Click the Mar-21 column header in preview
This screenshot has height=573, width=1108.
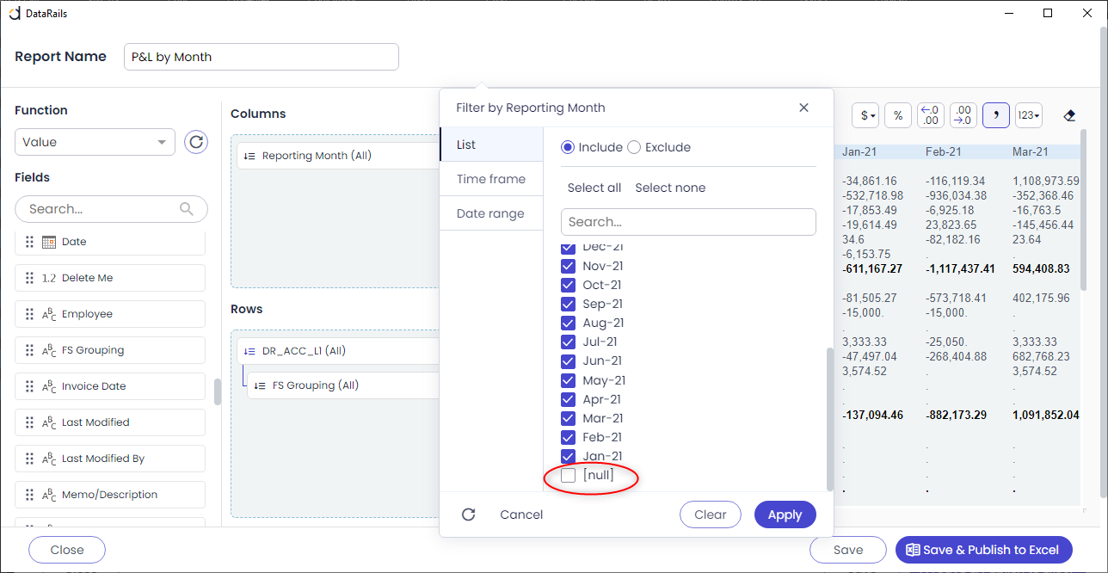[1031, 151]
